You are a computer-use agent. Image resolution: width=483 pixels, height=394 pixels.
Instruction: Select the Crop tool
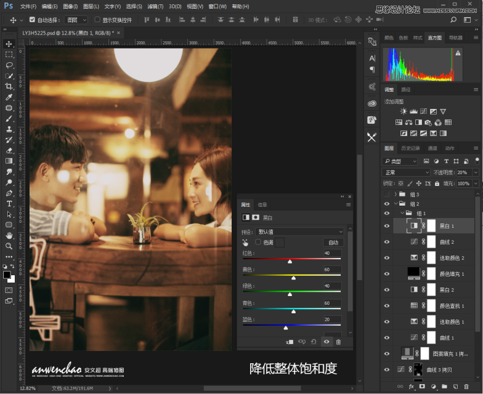(x=9, y=86)
